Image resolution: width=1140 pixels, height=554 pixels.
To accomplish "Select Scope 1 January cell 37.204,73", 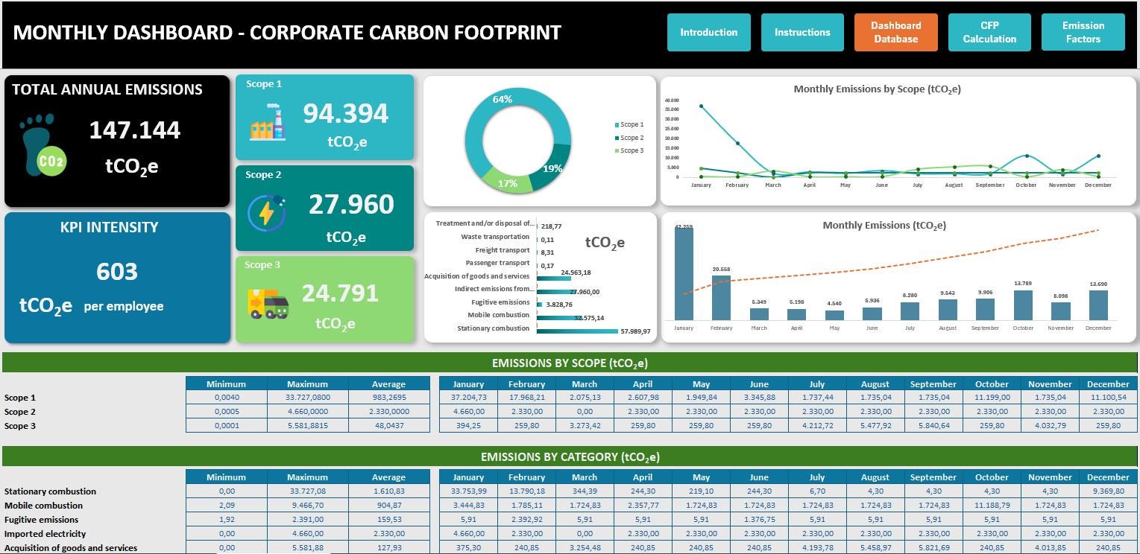I will (x=468, y=398).
